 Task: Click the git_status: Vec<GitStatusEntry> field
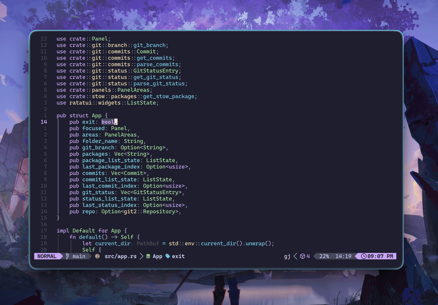(127, 192)
